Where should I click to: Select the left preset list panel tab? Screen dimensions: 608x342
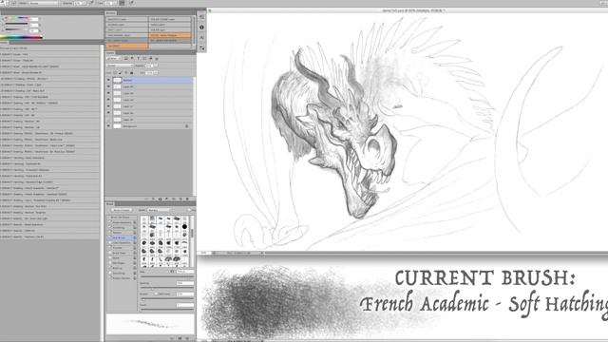[x=5, y=43]
